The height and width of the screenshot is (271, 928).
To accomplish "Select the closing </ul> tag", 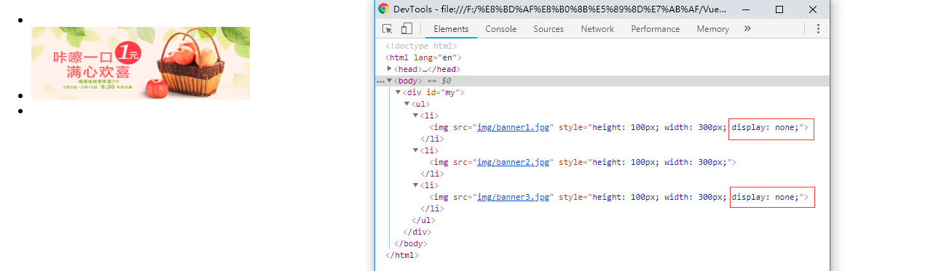I will (423, 220).
